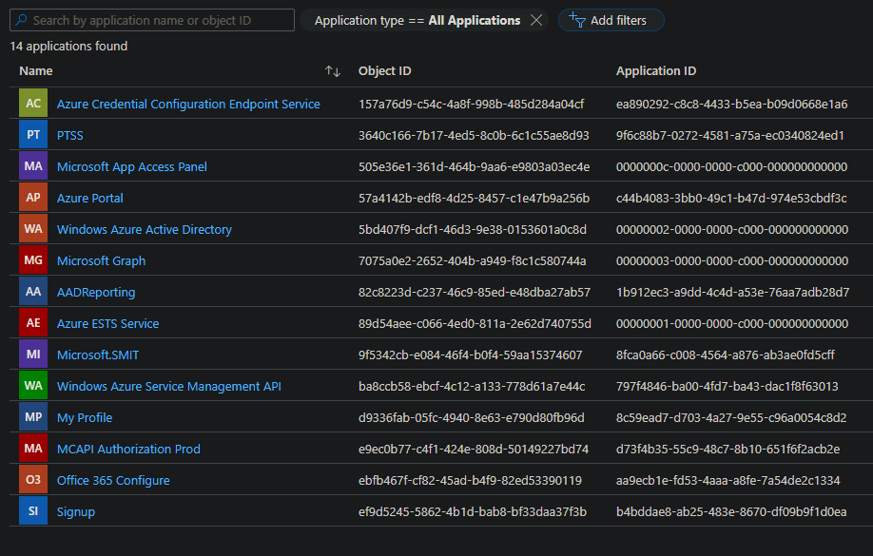The height and width of the screenshot is (556, 873).
Task: Click the MP icon beside My Profile
Action: click(x=33, y=417)
